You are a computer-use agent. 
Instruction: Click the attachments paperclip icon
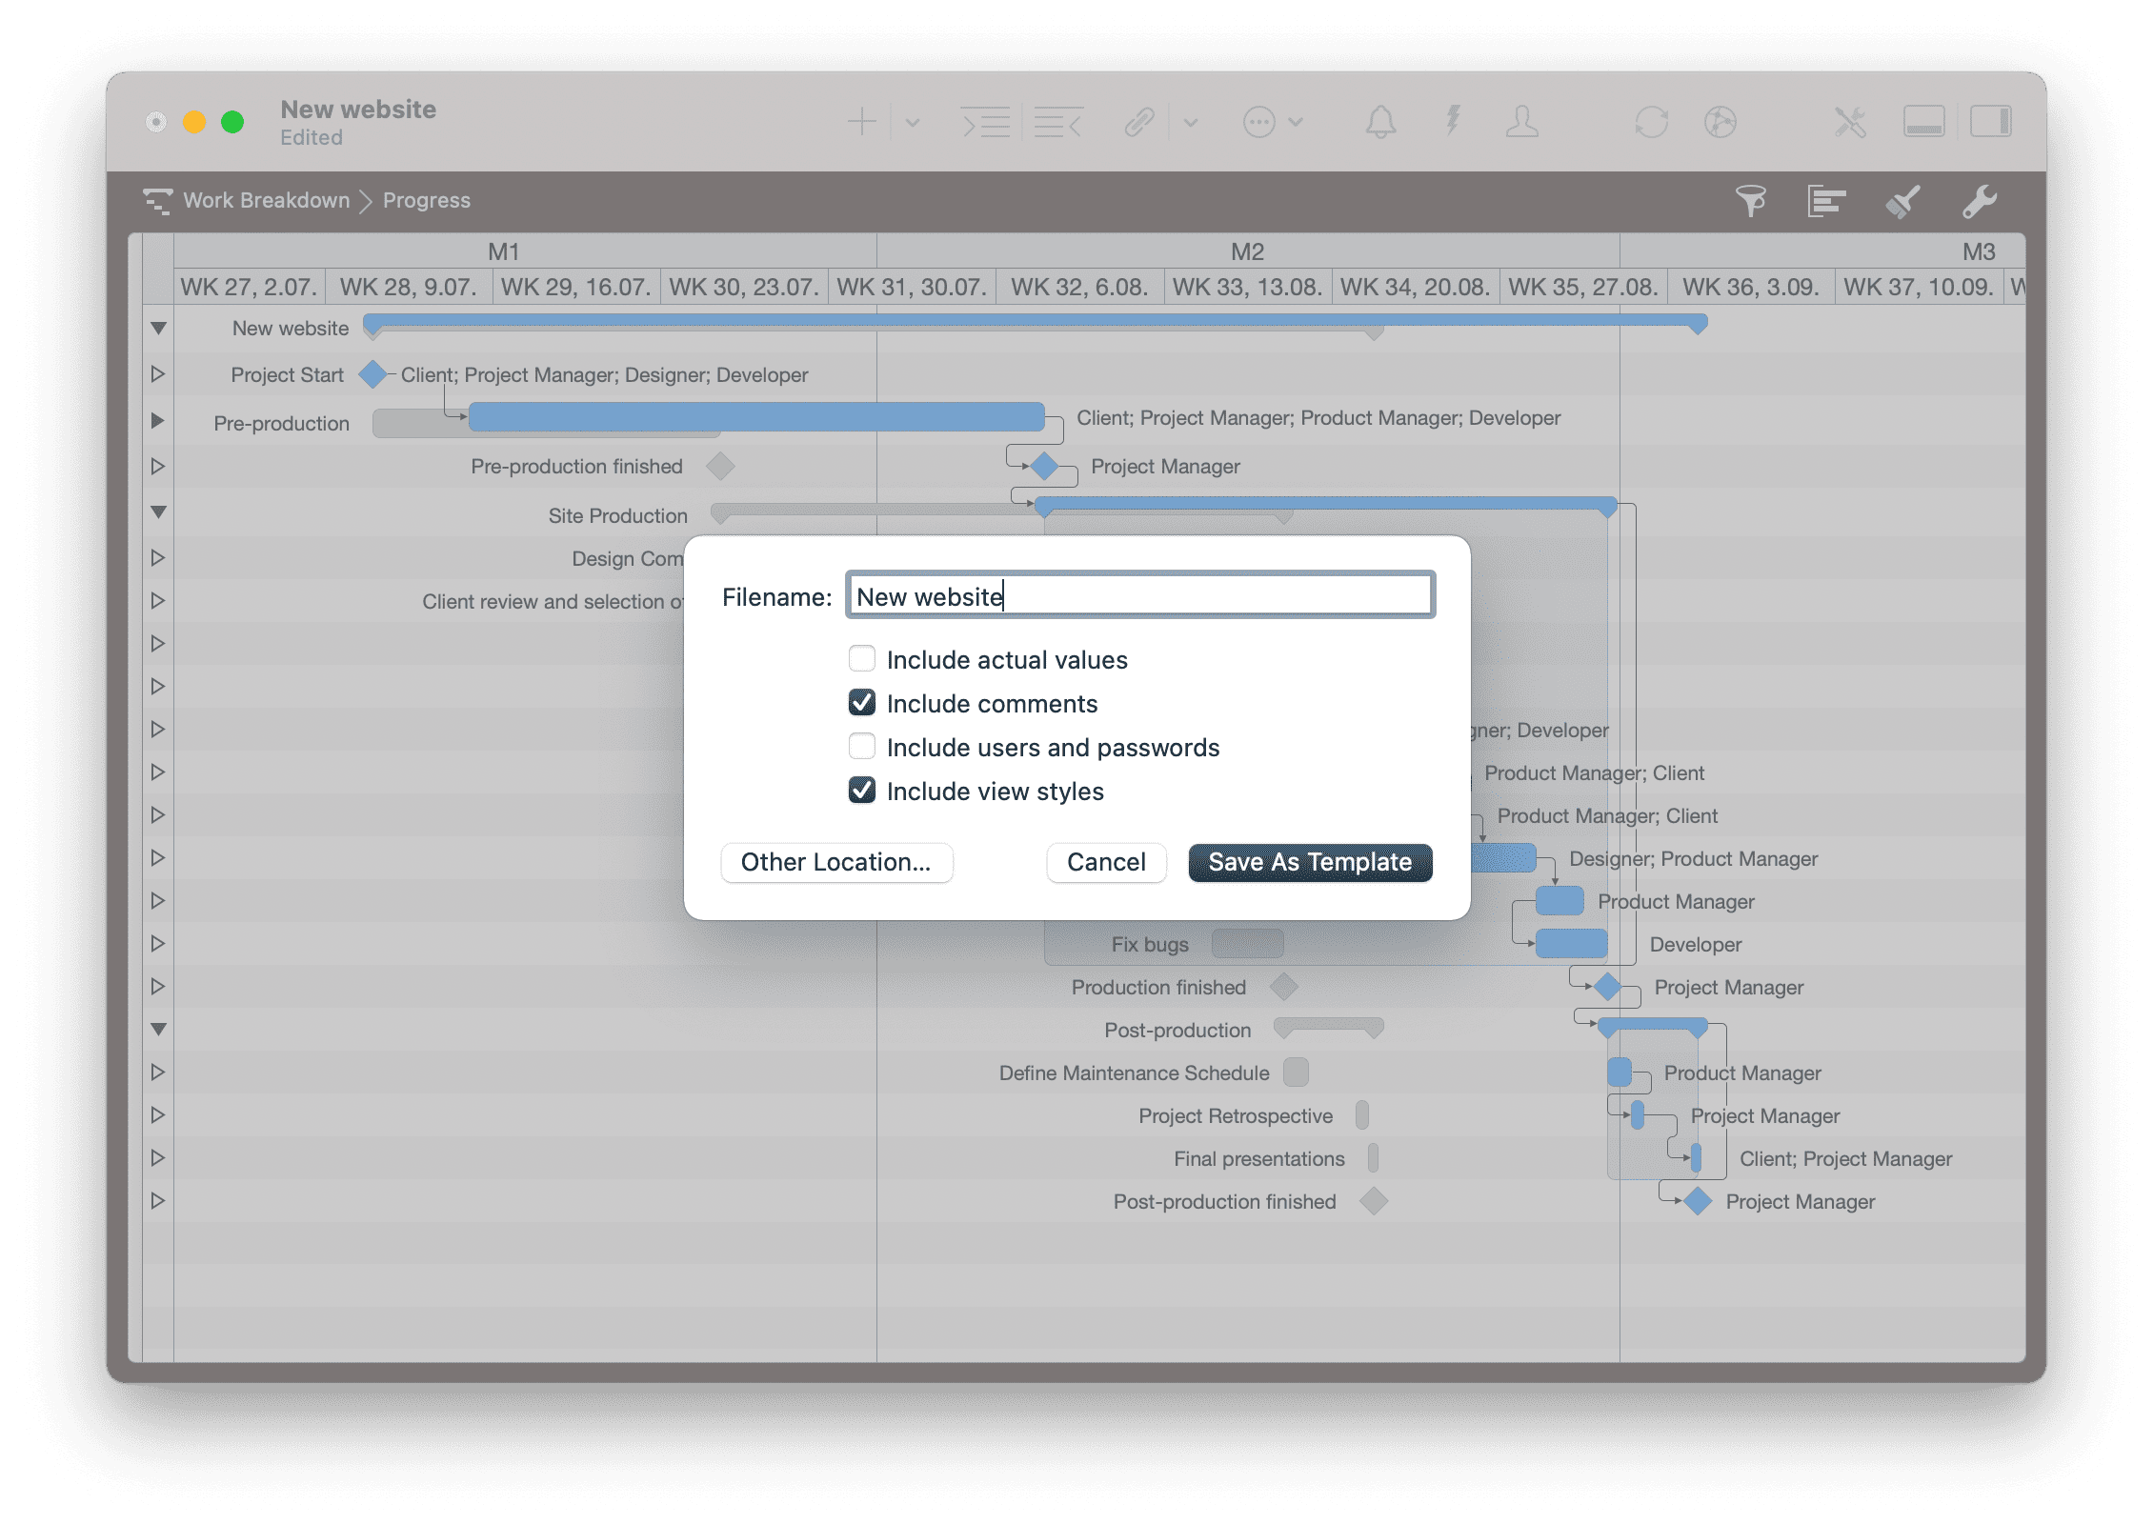click(x=1139, y=122)
